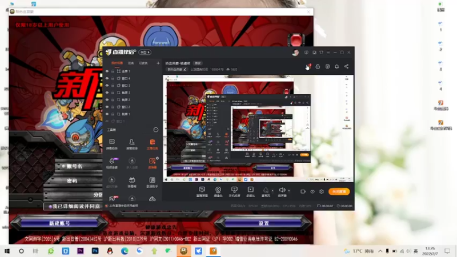Click the stream preview thumbnail
The image size is (457, 257).
[258, 128]
